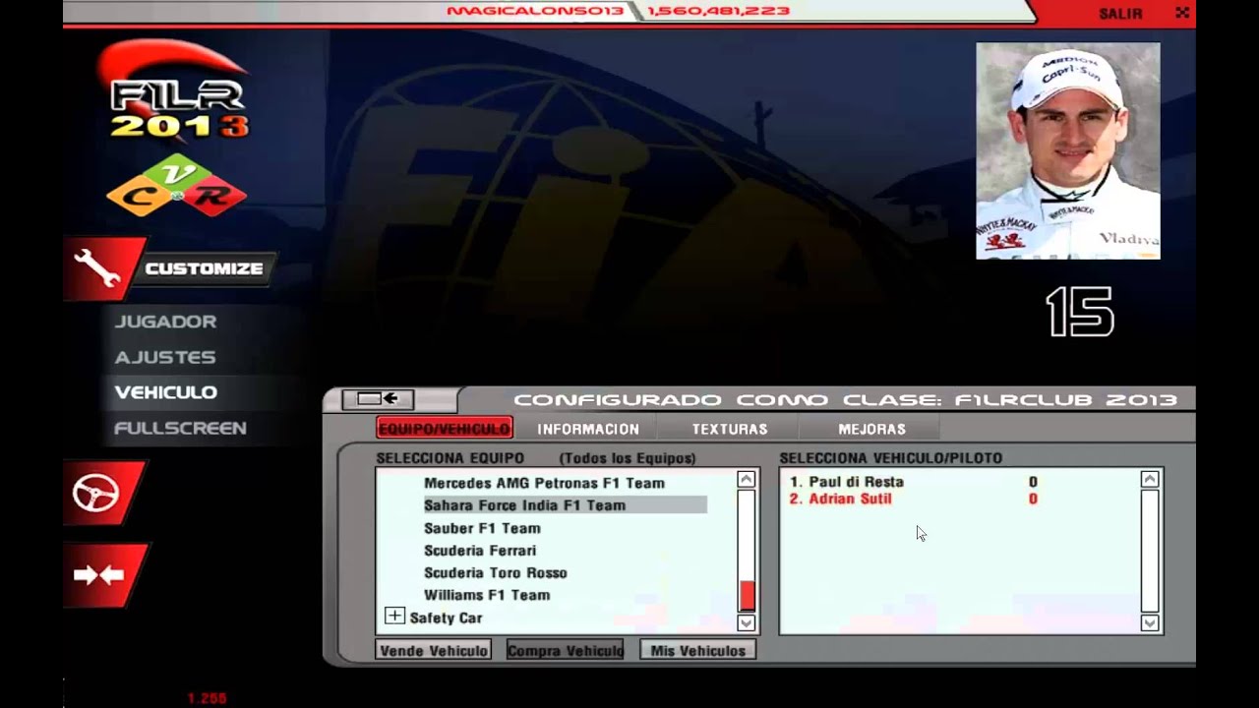Viewport: 1259px width, 708px height.
Task: Click the back arrow button on panel
Action: (x=378, y=399)
